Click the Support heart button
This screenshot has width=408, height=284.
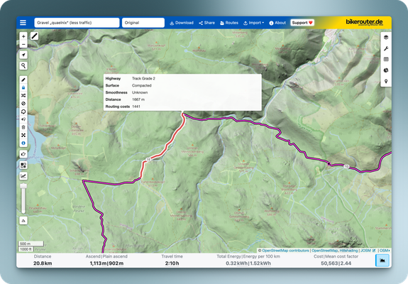pos(302,23)
